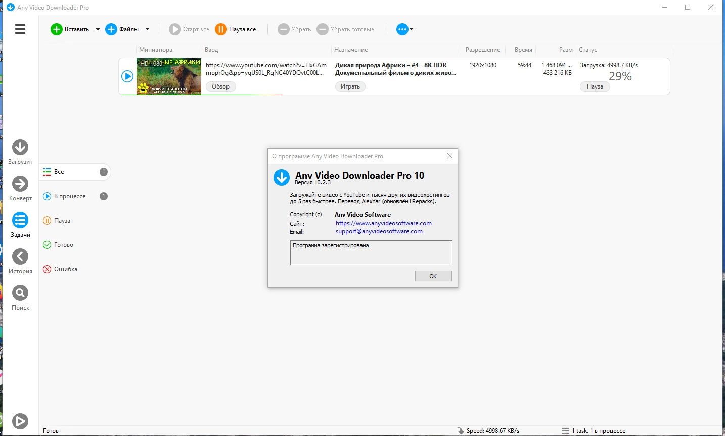The image size is (725, 436).
Task: Select the Ошибка filter
Action: click(60, 269)
